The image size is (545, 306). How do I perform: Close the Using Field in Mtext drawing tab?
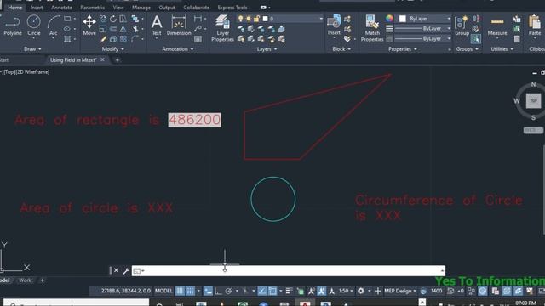tap(102, 59)
